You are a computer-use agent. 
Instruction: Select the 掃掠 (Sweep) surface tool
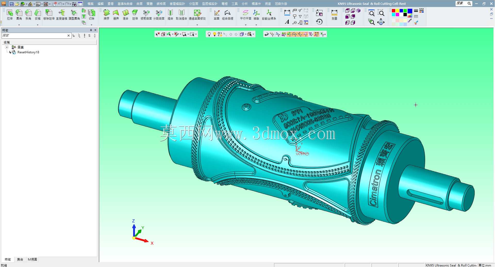click(x=106, y=15)
